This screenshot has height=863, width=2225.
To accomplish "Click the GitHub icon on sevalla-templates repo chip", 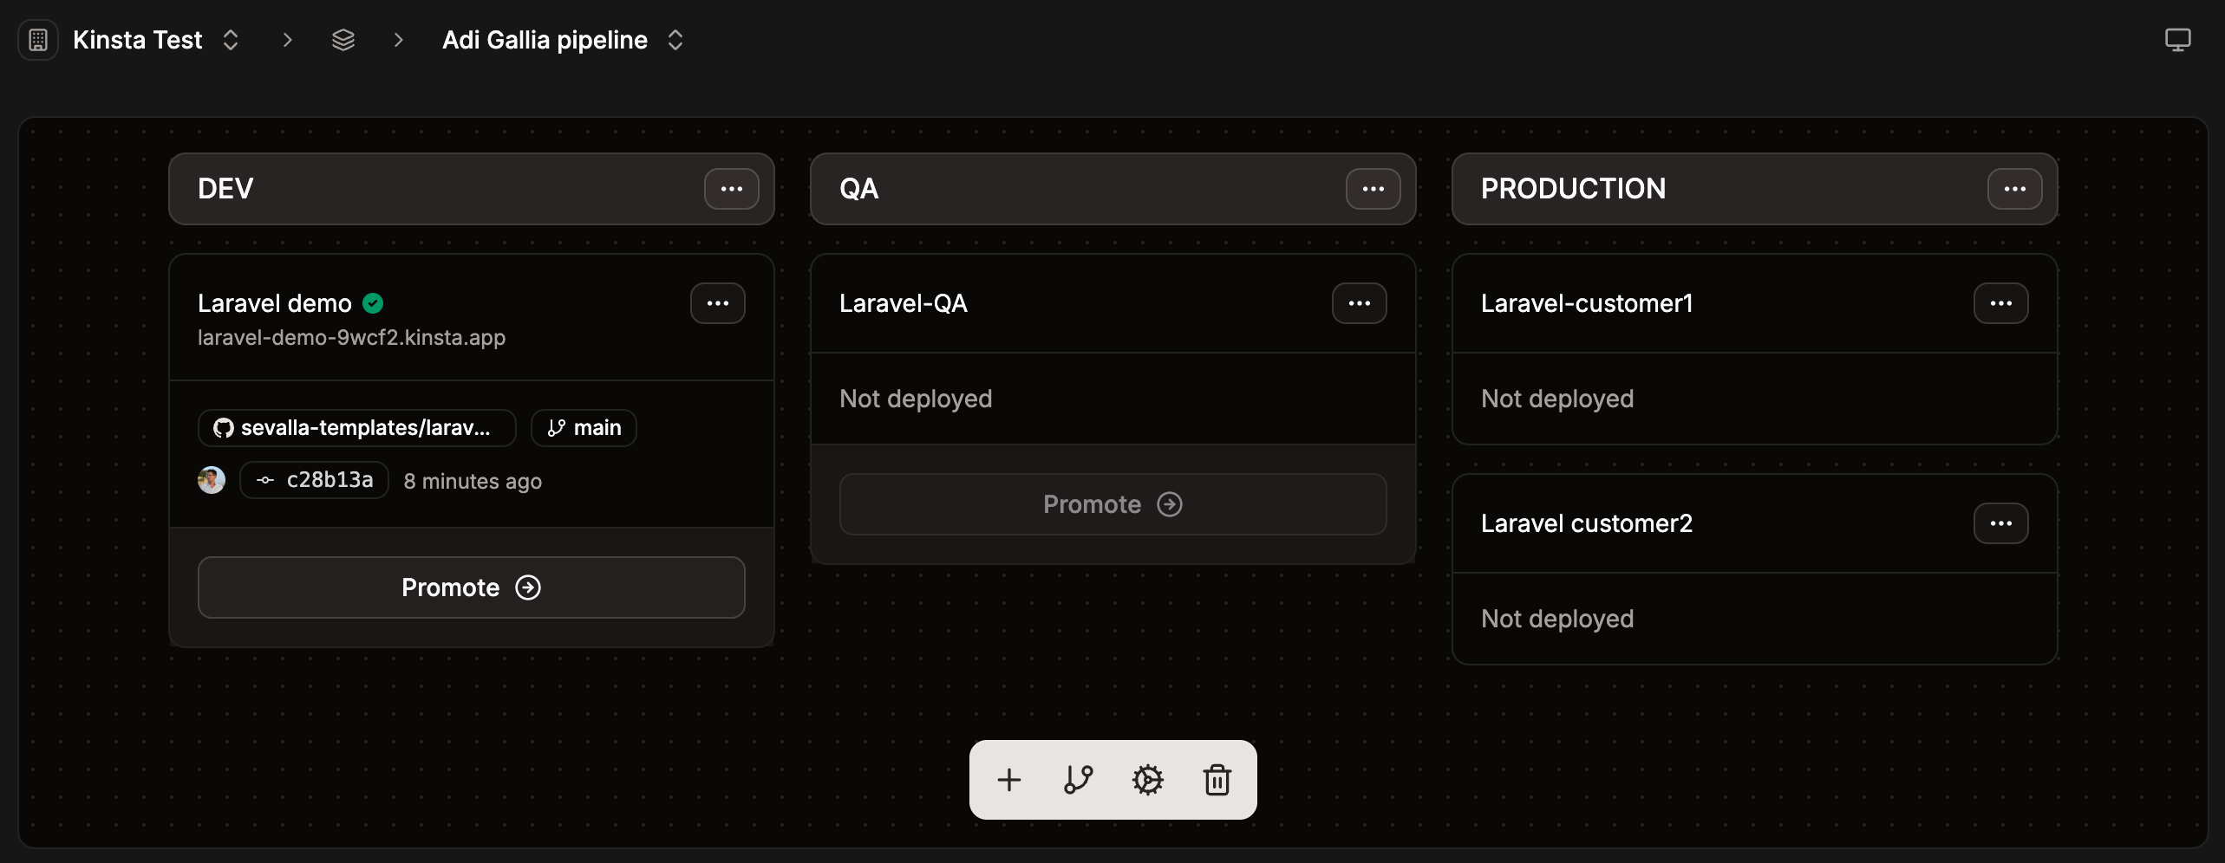I will click(x=223, y=427).
